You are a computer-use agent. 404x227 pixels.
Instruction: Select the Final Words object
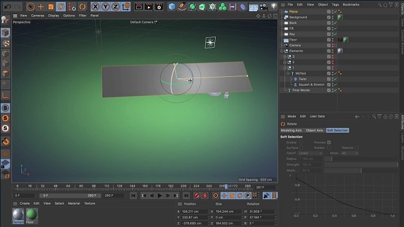click(301, 90)
